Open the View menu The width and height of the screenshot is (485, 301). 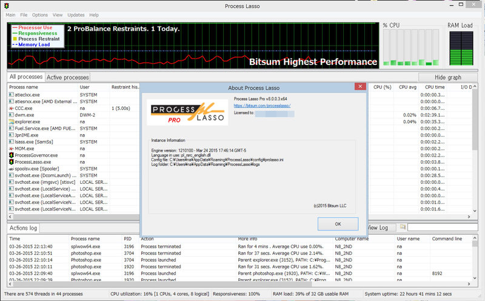[58, 15]
